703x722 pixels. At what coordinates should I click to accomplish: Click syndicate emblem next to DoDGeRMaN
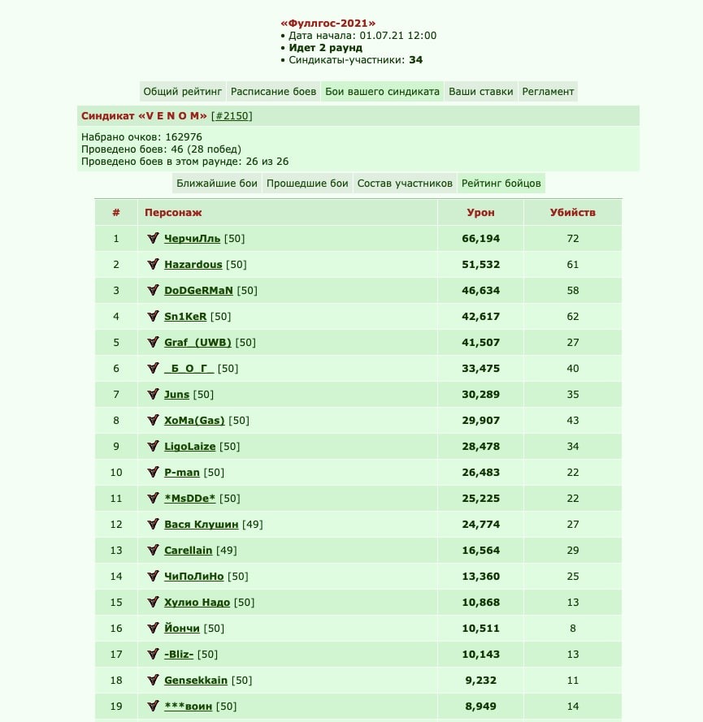coord(153,290)
